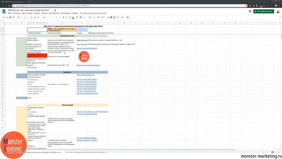Open the analytics.google.com link

[85, 75]
